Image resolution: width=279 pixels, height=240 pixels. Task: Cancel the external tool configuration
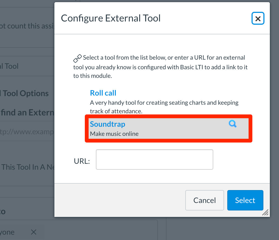coord(205,200)
